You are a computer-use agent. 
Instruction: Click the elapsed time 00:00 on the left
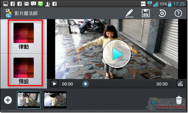(x=68, y=84)
